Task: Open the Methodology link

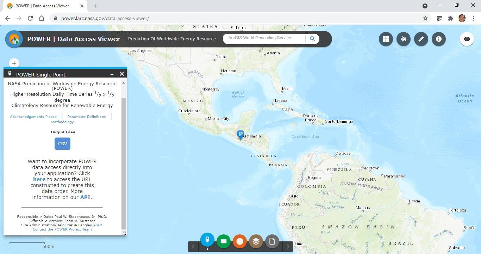Action: (x=62, y=122)
